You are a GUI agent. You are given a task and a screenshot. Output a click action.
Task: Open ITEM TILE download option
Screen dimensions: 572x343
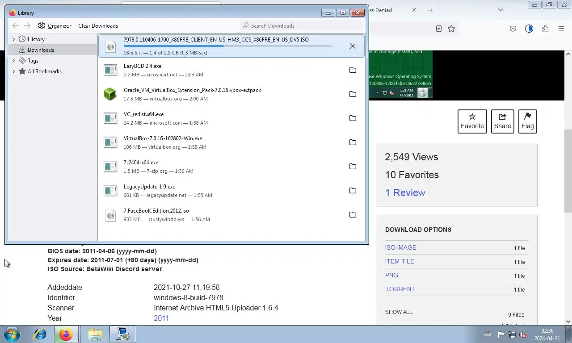(400, 261)
